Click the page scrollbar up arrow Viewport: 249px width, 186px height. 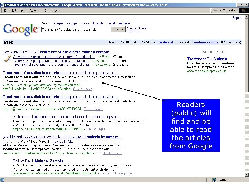247,17
